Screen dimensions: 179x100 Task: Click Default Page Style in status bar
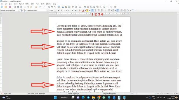[73, 94]
